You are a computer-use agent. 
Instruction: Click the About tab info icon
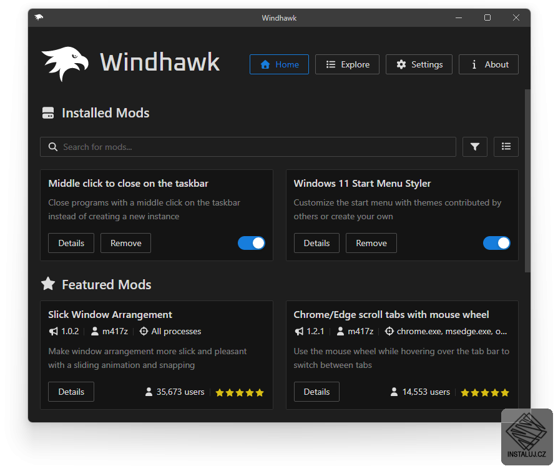(x=474, y=64)
